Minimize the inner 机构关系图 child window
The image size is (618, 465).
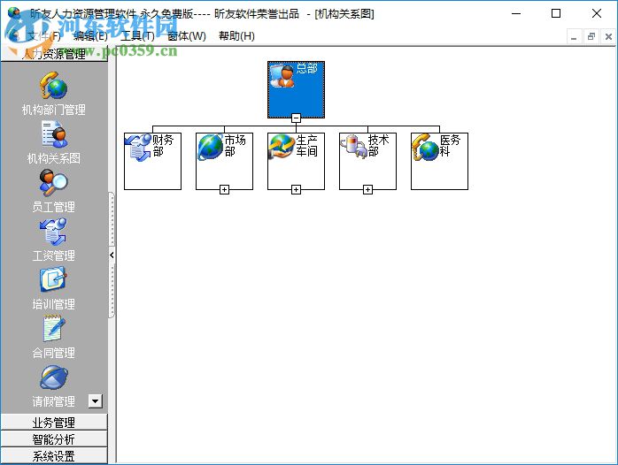pyautogui.click(x=574, y=37)
